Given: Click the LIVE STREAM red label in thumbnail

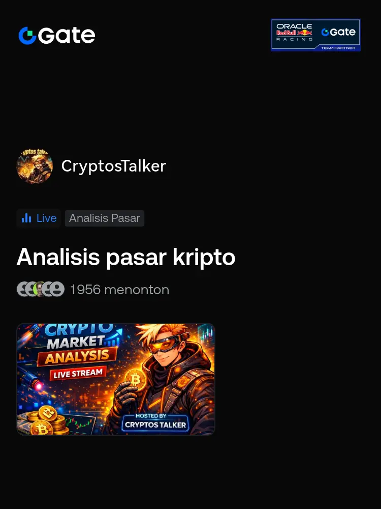Looking at the screenshot, I should 78,373.
